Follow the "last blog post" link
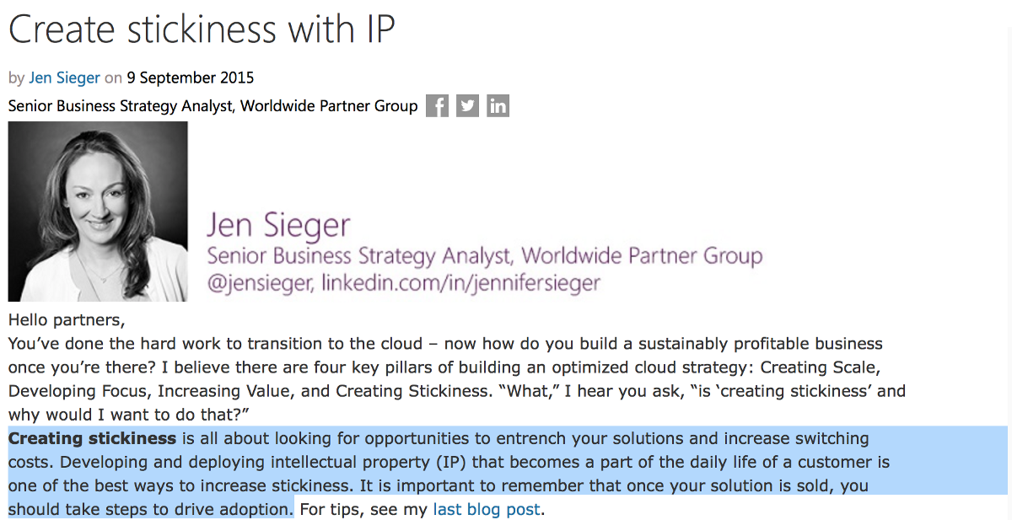The width and height of the screenshot is (1012, 520). (x=486, y=509)
